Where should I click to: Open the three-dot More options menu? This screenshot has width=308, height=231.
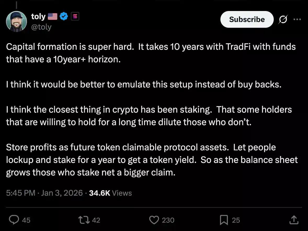297,19
